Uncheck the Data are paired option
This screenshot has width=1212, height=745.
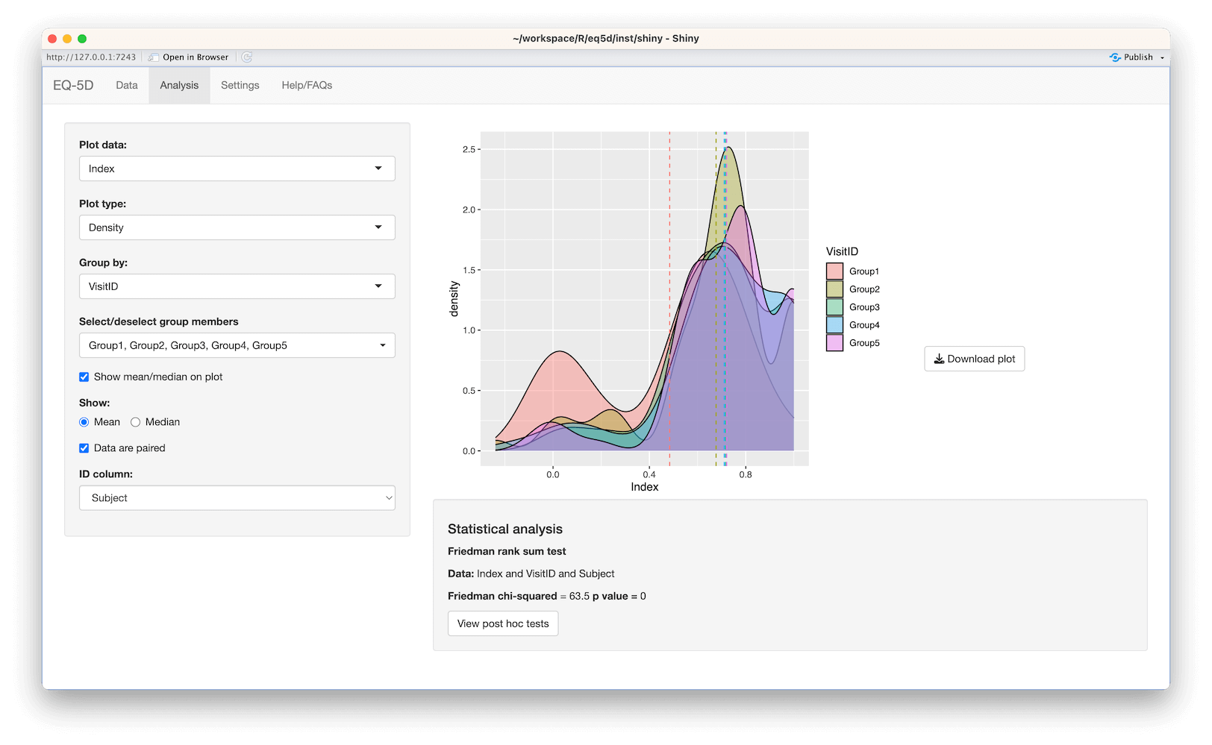click(84, 447)
